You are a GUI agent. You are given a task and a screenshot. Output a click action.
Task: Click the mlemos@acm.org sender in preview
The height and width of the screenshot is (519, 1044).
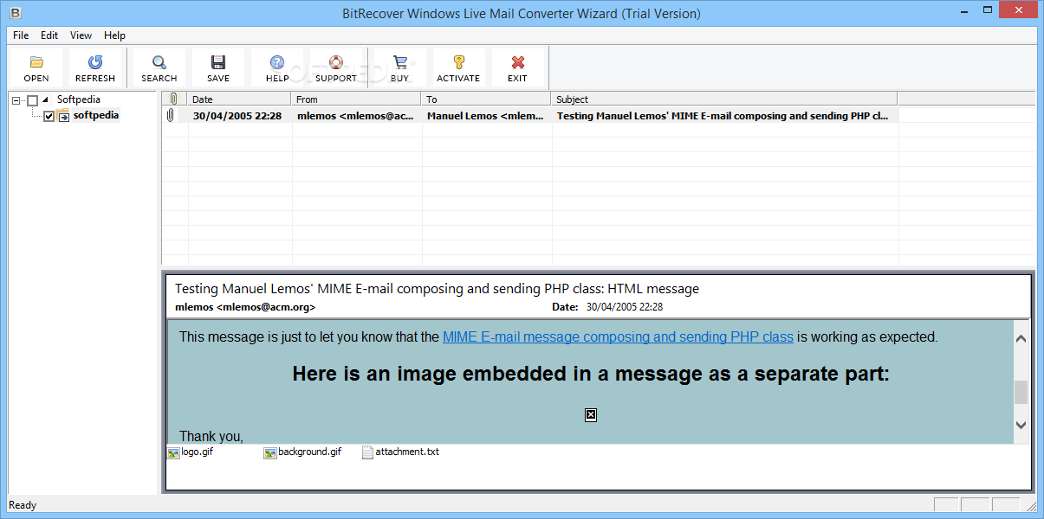click(x=245, y=307)
